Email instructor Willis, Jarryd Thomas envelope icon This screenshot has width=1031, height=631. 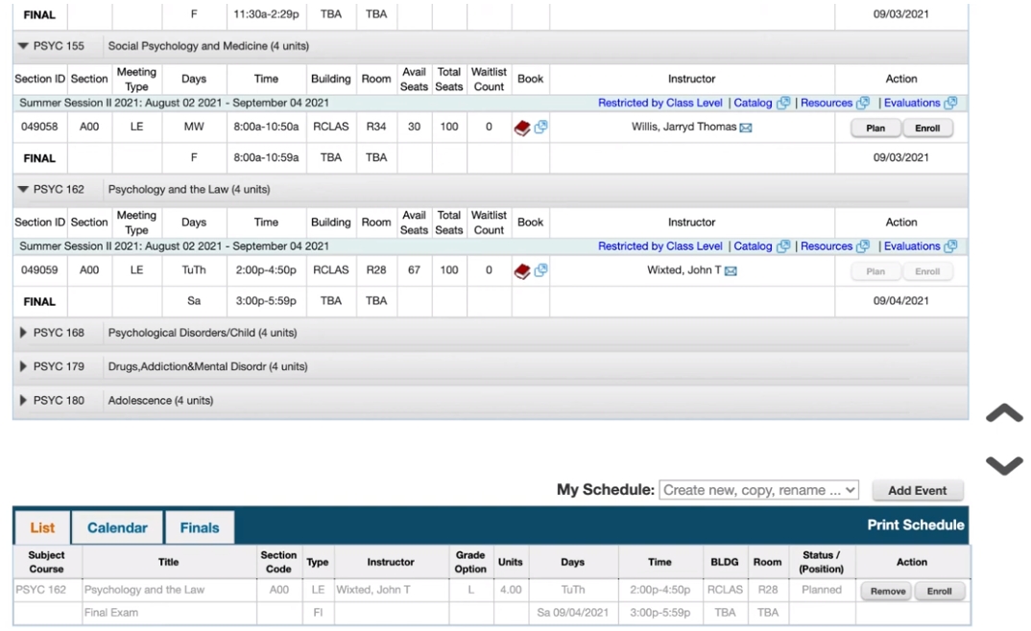(x=746, y=129)
